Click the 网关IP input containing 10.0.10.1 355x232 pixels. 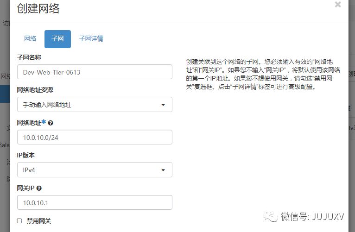coord(95,202)
